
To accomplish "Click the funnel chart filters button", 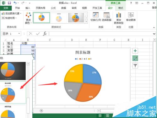I will (135, 66).
